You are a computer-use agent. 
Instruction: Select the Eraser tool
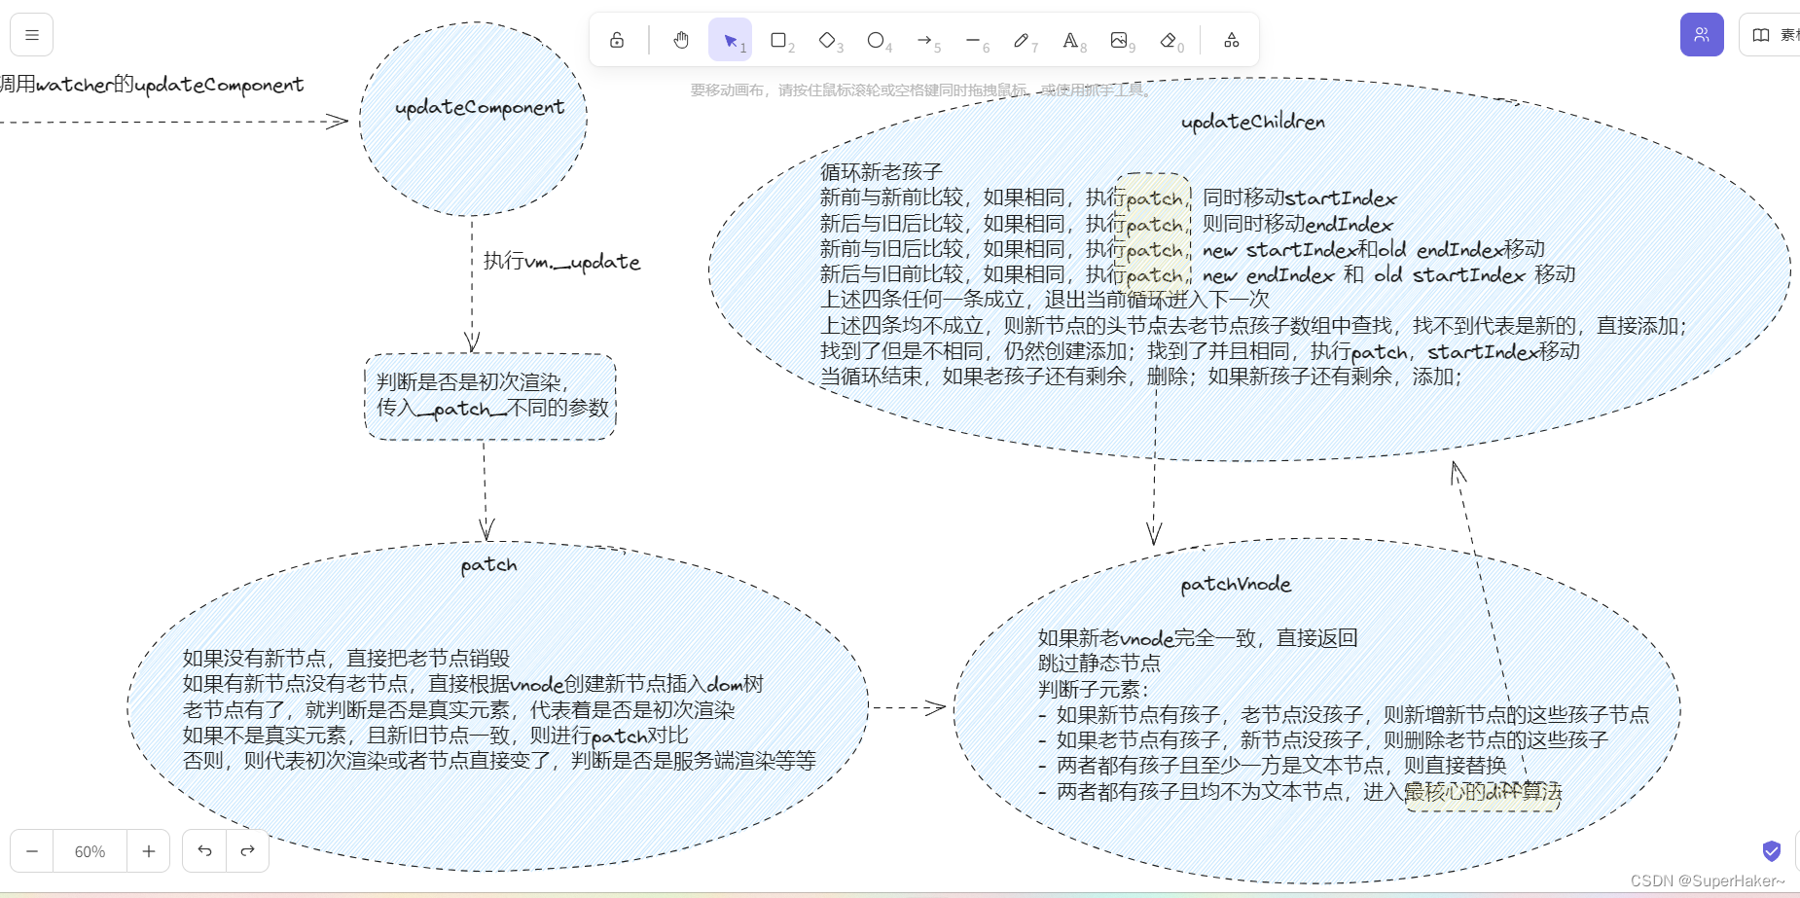point(1169,40)
